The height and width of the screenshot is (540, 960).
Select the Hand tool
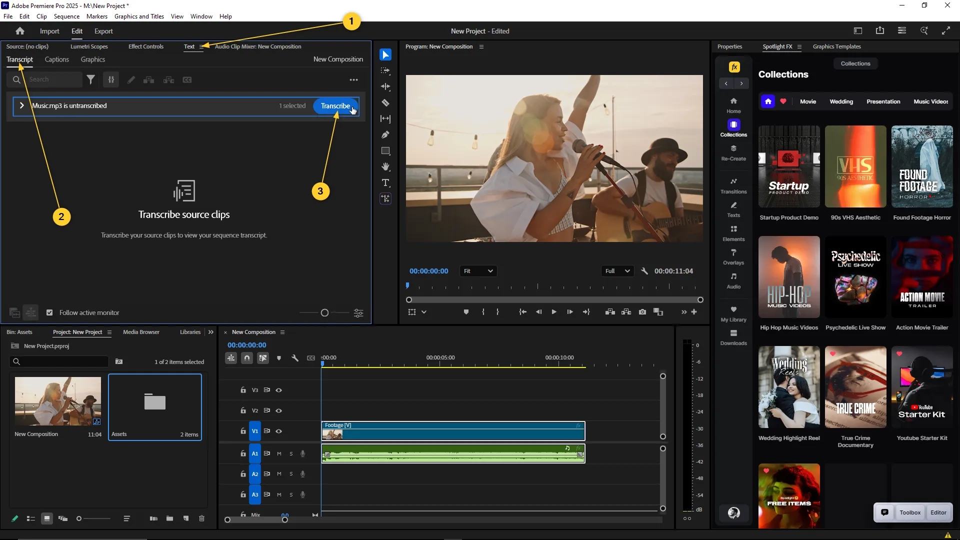click(x=385, y=166)
